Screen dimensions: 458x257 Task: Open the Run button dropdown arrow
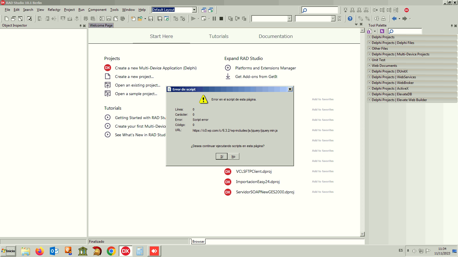coord(198,19)
